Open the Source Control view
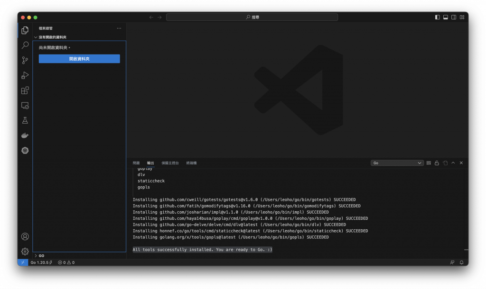The width and height of the screenshot is (486, 289). point(25,60)
